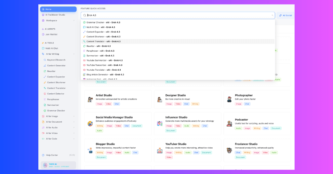Expand the AI for Audio section
The image size is (333, 174).
pos(74,127)
